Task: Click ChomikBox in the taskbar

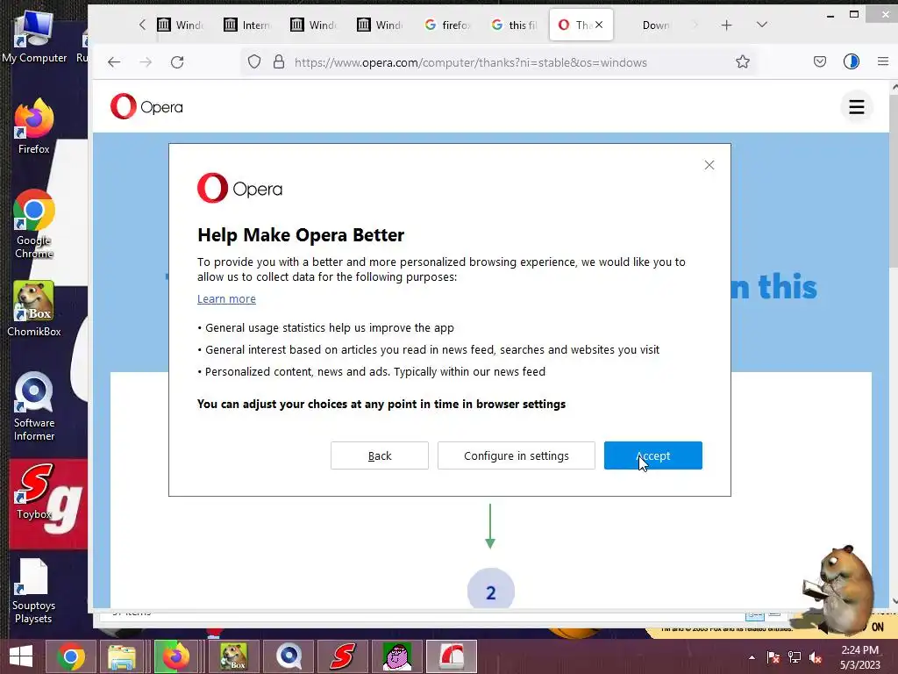Action: point(233,656)
